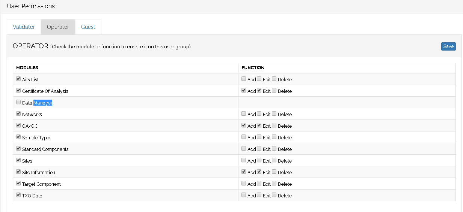463x212 pixels.
Task: Uncheck Certificate Of Analysis module checkbox
Action: tap(18, 91)
